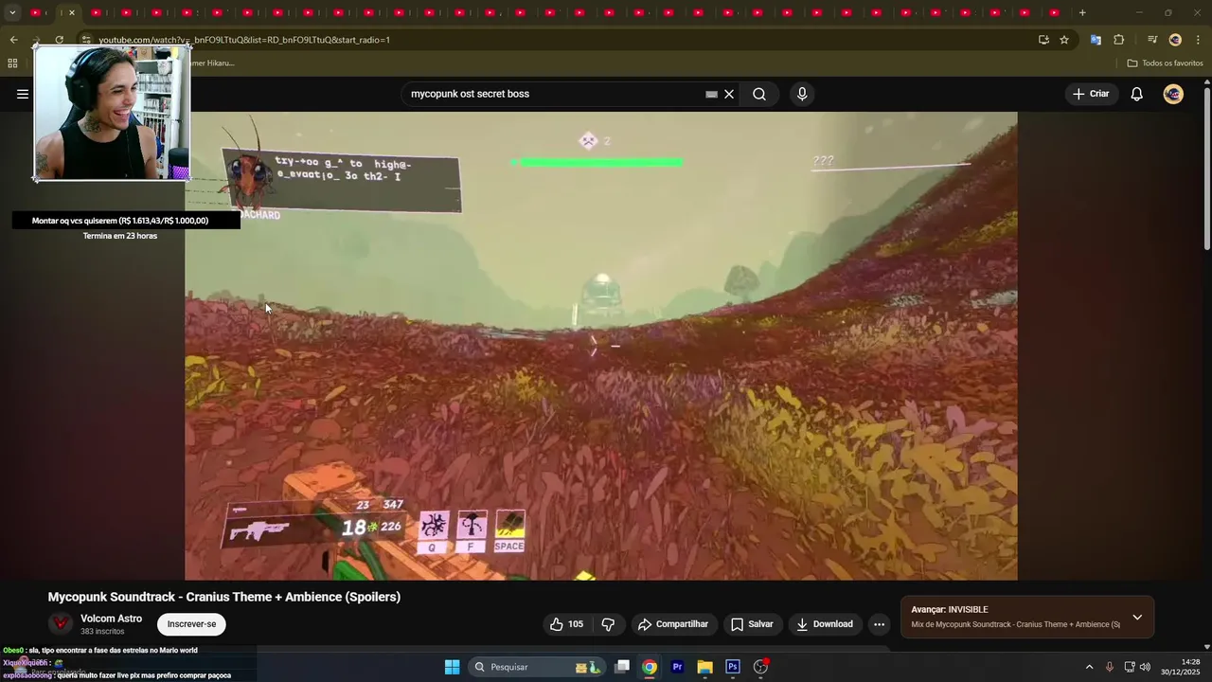The width and height of the screenshot is (1212, 682).
Task: Show hidden tray icons chevron
Action: pyautogui.click(x=1089, y=667)
